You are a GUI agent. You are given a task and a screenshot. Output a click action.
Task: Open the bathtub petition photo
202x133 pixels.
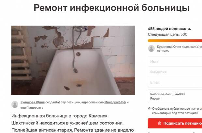[73, 60]
